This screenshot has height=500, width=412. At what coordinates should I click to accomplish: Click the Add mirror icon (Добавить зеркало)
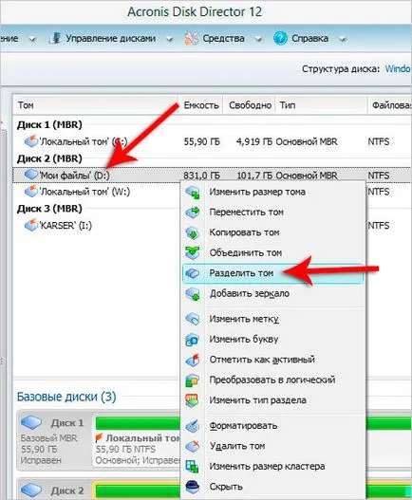(193, 294)
